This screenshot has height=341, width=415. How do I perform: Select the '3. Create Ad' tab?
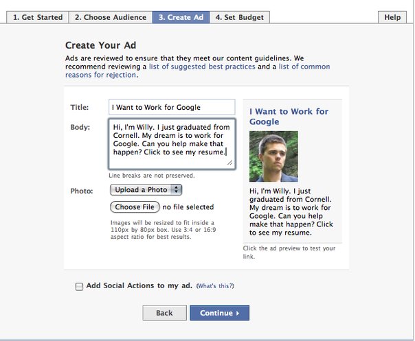(x=181, y=17)
